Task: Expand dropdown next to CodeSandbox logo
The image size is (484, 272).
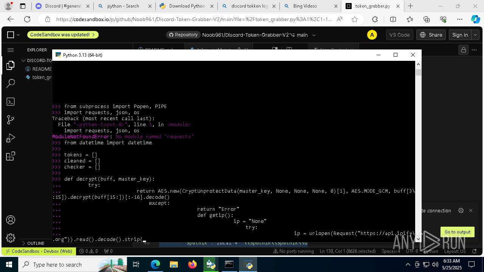Action: pyautogui.click(x=18, y=35)
